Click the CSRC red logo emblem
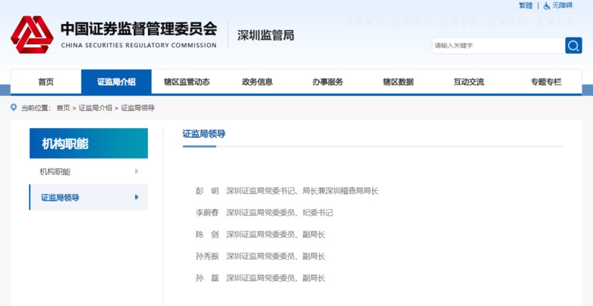 click(x=32, y=35)
